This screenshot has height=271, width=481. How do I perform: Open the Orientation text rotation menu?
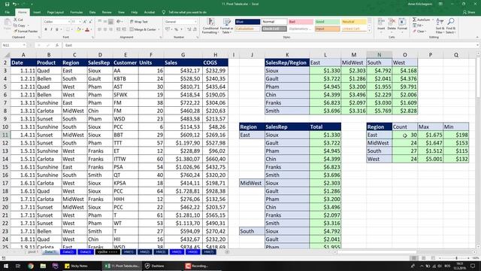(119, 22)
